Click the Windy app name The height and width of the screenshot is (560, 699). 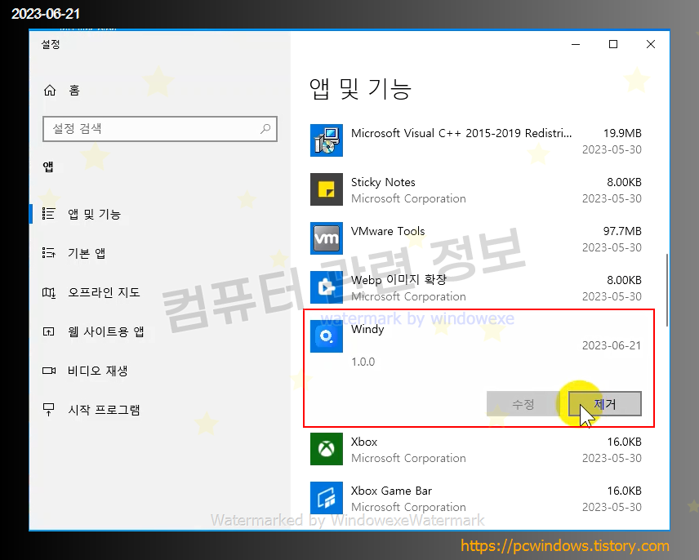pyautogui.click(x=367, y=329)
